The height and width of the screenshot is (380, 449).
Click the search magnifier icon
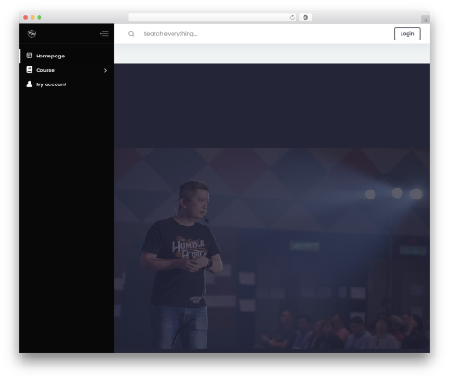[x=131, y=34]
